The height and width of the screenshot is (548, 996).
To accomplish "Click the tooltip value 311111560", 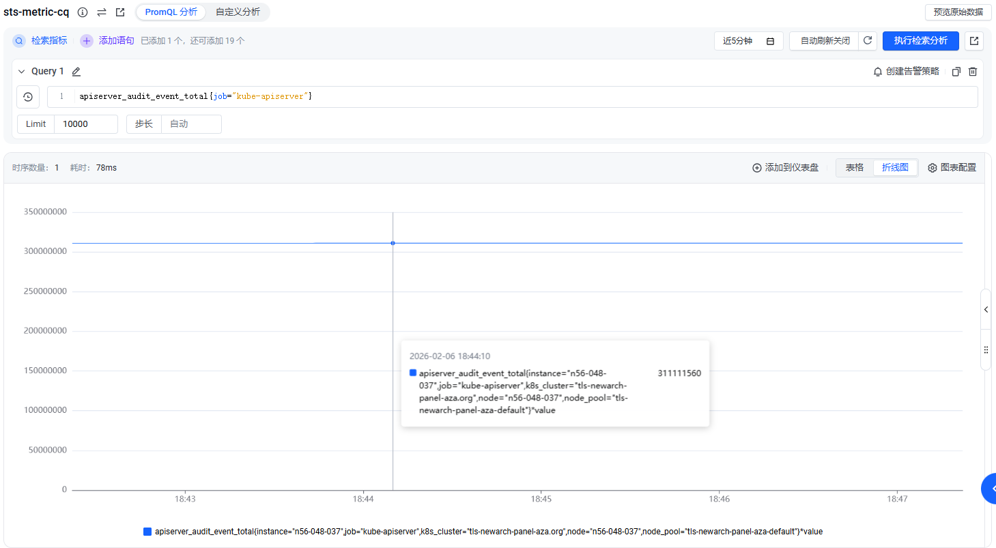I will pyautogui.click(x=679, y=373).
